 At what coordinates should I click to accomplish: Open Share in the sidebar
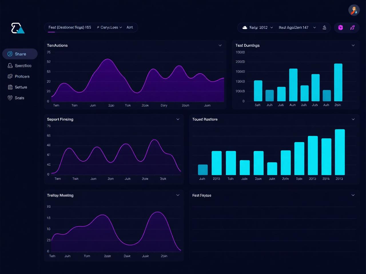(x=20, y=54)
